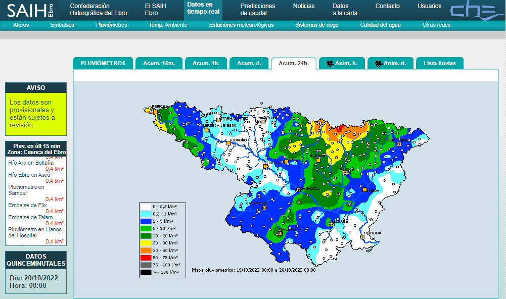Viewport: 506px width, 299px height.
Task: Click the Logroño station marker on map
Action: (228, 143)
